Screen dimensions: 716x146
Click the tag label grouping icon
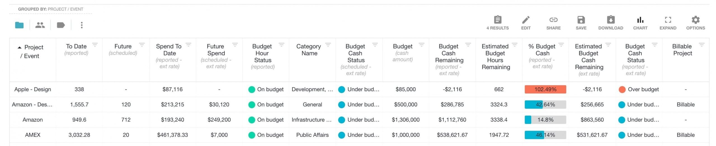[x=61, y=25]
